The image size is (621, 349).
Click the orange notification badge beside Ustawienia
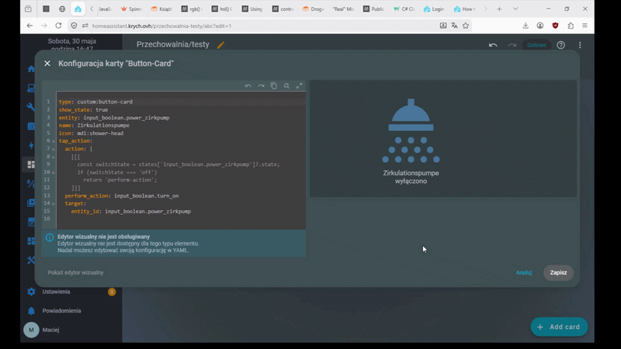112,292
